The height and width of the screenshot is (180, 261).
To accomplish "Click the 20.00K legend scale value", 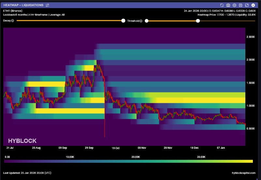I will [136, 157].
